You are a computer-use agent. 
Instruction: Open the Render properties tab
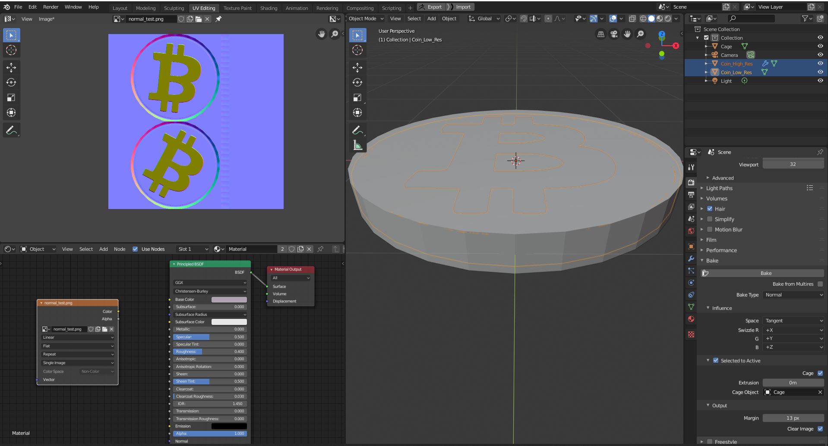[691, 182]
